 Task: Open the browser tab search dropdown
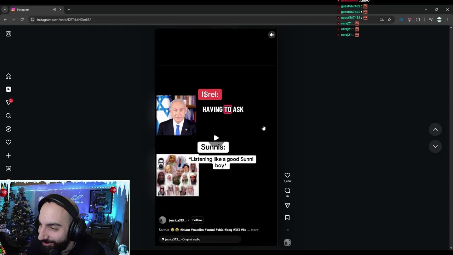point(5,10)
